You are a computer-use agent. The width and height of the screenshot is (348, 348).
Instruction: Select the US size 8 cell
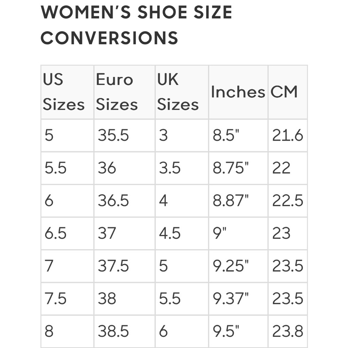click(68, 331)
